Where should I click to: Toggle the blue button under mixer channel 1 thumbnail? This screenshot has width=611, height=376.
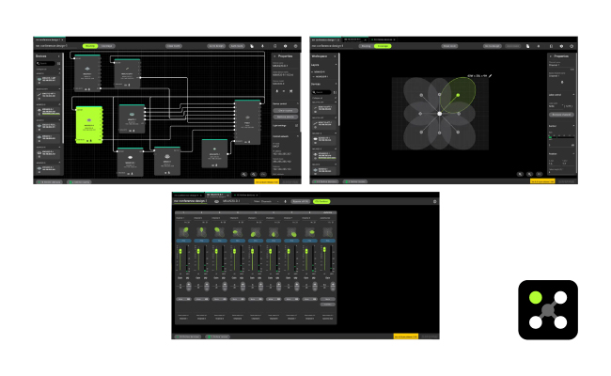pos(182,239)
